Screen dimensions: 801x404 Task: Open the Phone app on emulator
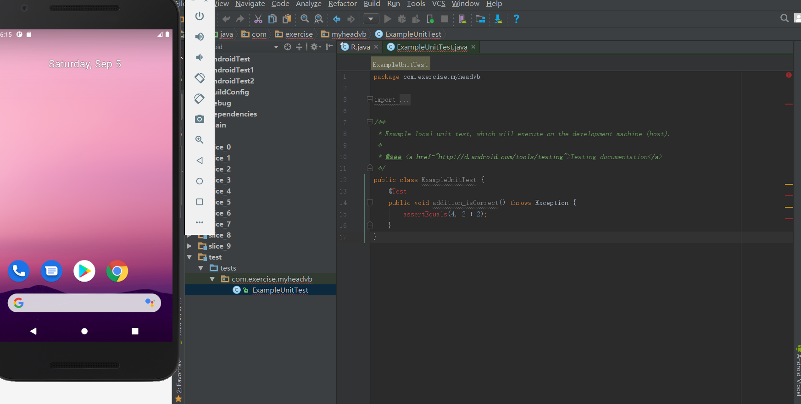19,271
